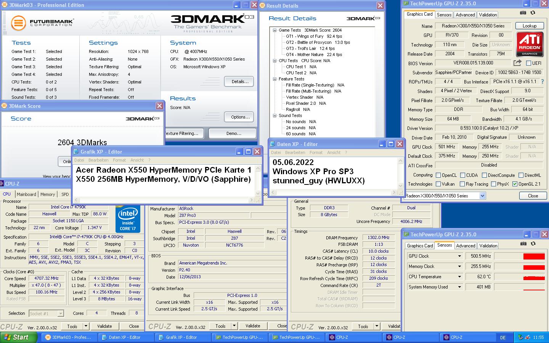The height and width of the screenshot is (343, 549).
Task: Switch to Advanced tab in top GPU-Z window
Action: [465, 15]
